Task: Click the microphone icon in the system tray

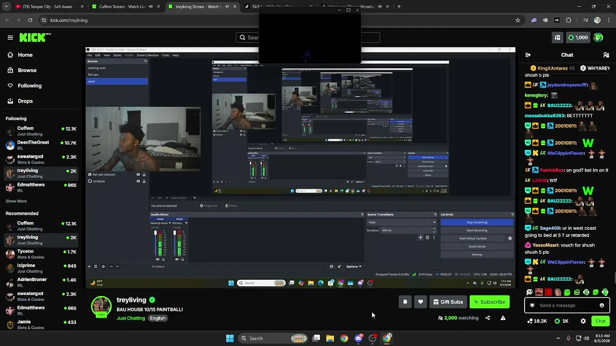Action: pos(568,338)
